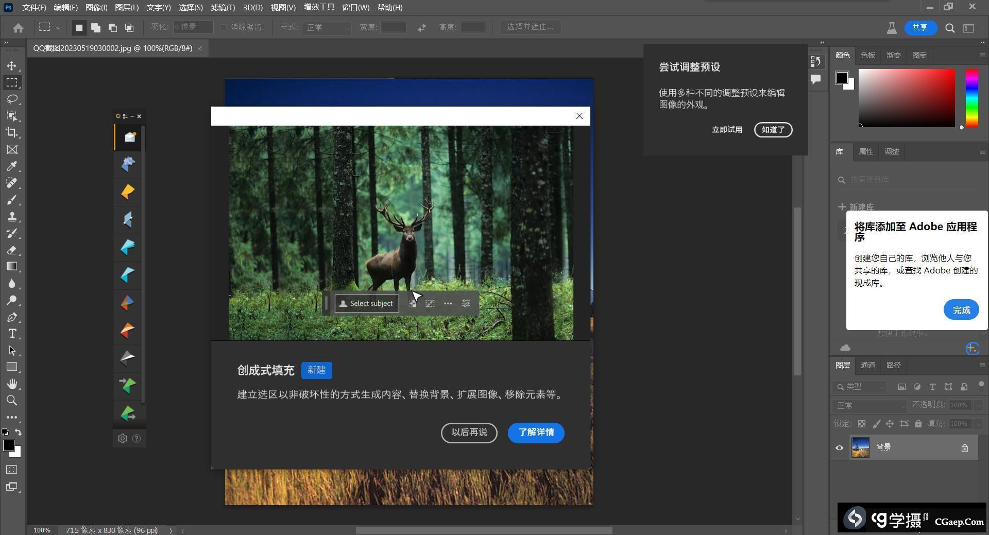The width and height of the screenshot is (989, 535).
Task: Select the Eyedropper tool
Action: pyautogui.click(x=12, y=166)
